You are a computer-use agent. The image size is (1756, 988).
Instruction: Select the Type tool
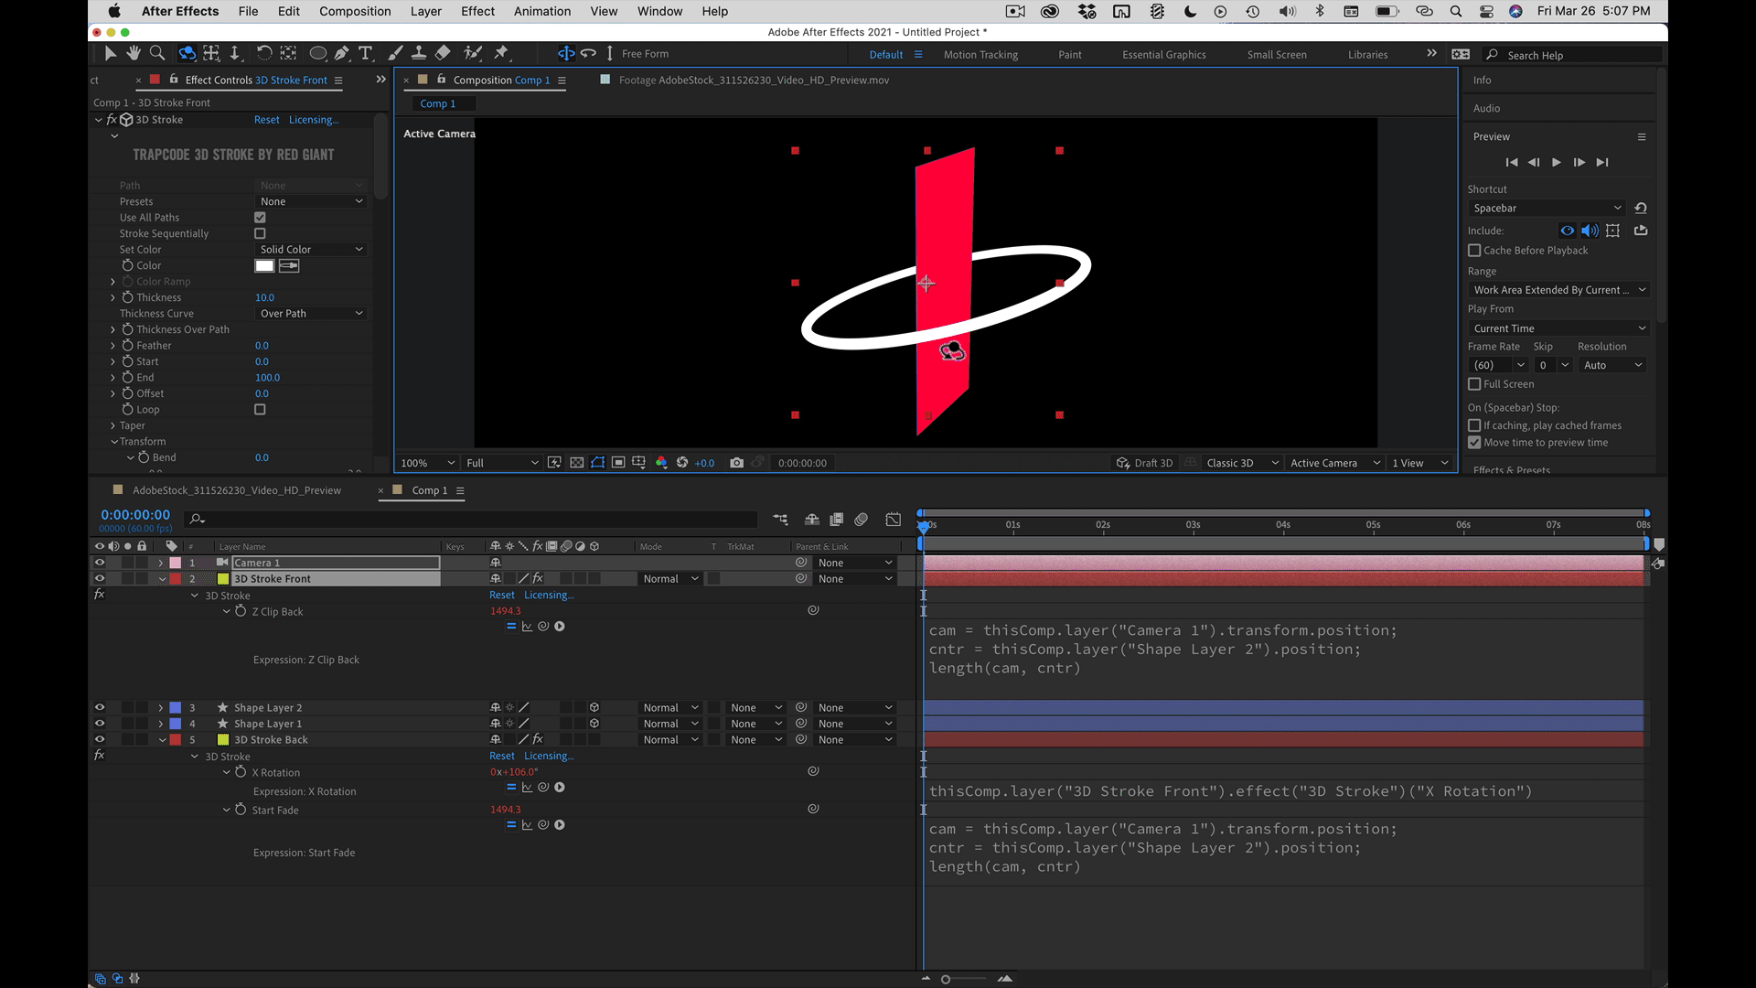click(366, 53)
